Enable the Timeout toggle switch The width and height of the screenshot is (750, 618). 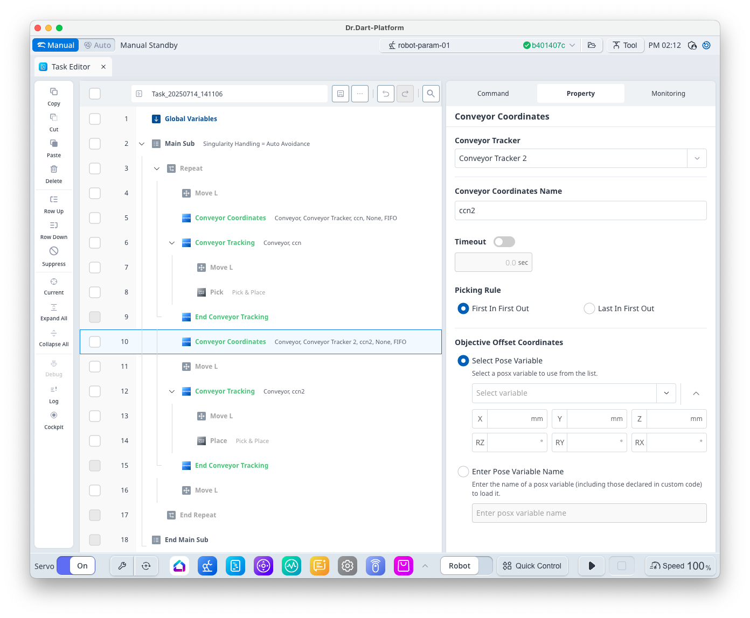coord(504,242)
